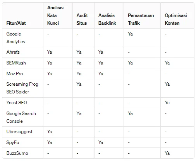Viewport: 196px width, 161px height.
Task: Select the Ahrefs row name
Action: pos(13,52)
